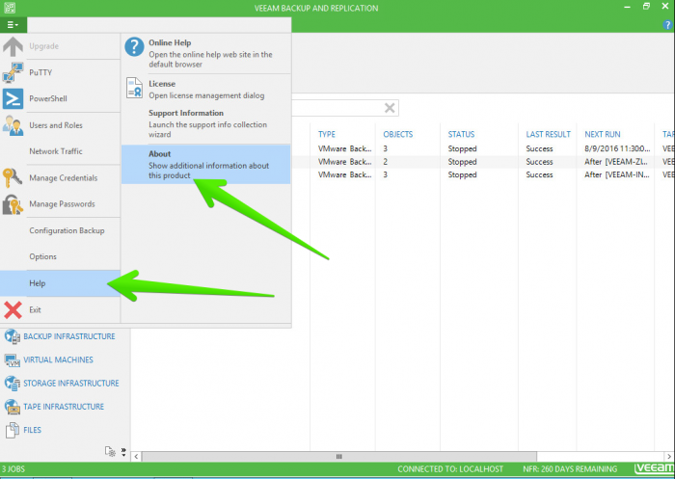Open the Tape Infrastructure view icon
Screen dimensions: 675x479
(12, 407)
